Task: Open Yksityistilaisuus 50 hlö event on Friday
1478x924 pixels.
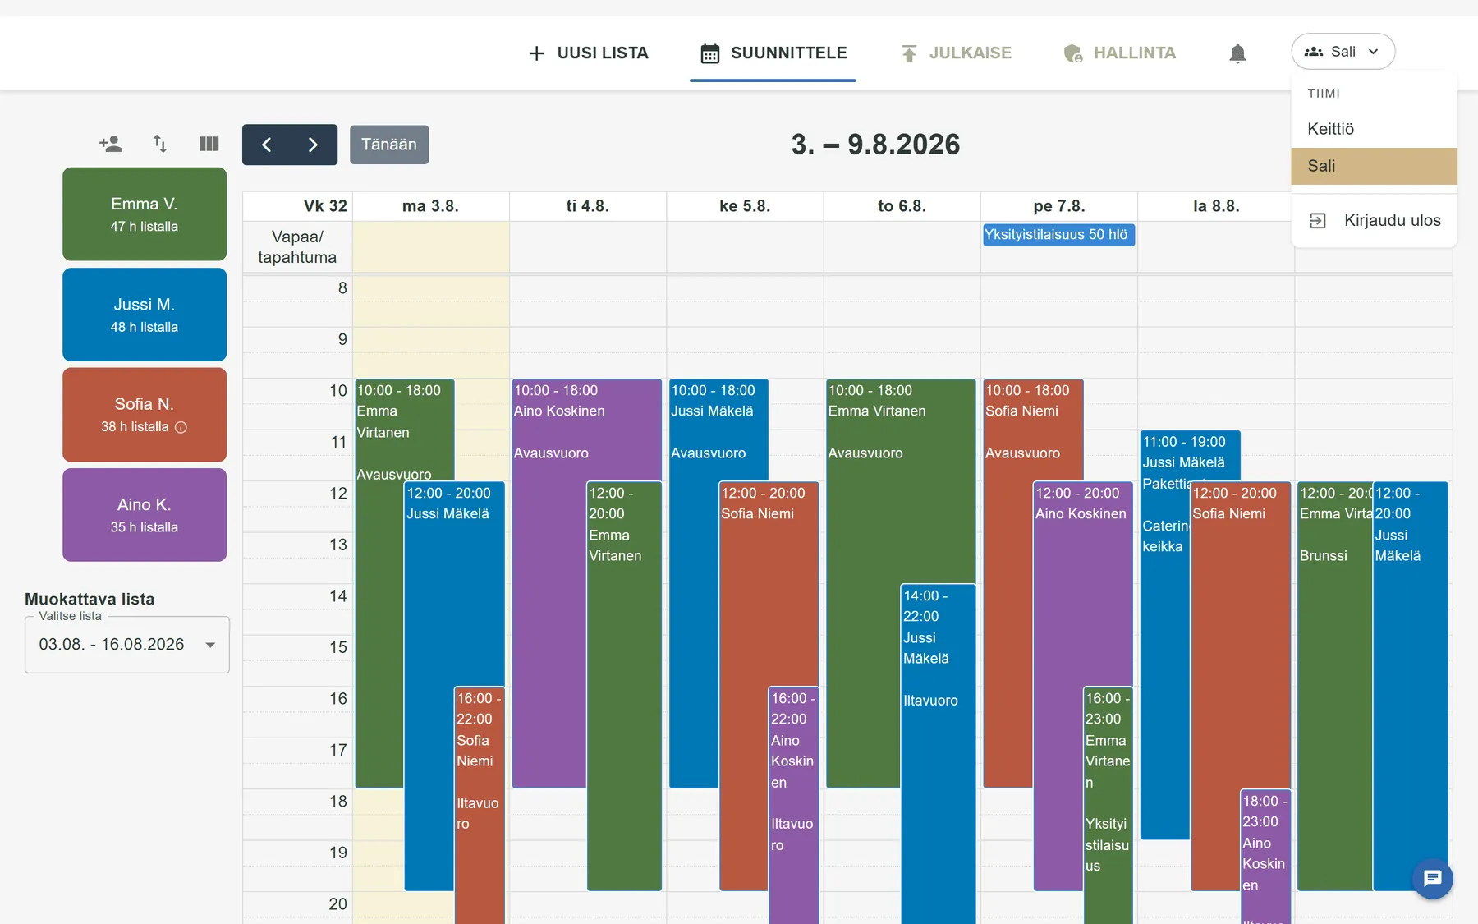Action: [x=1058, y=235]
